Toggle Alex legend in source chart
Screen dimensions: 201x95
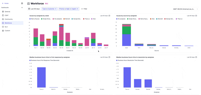[x=152, y=19]
